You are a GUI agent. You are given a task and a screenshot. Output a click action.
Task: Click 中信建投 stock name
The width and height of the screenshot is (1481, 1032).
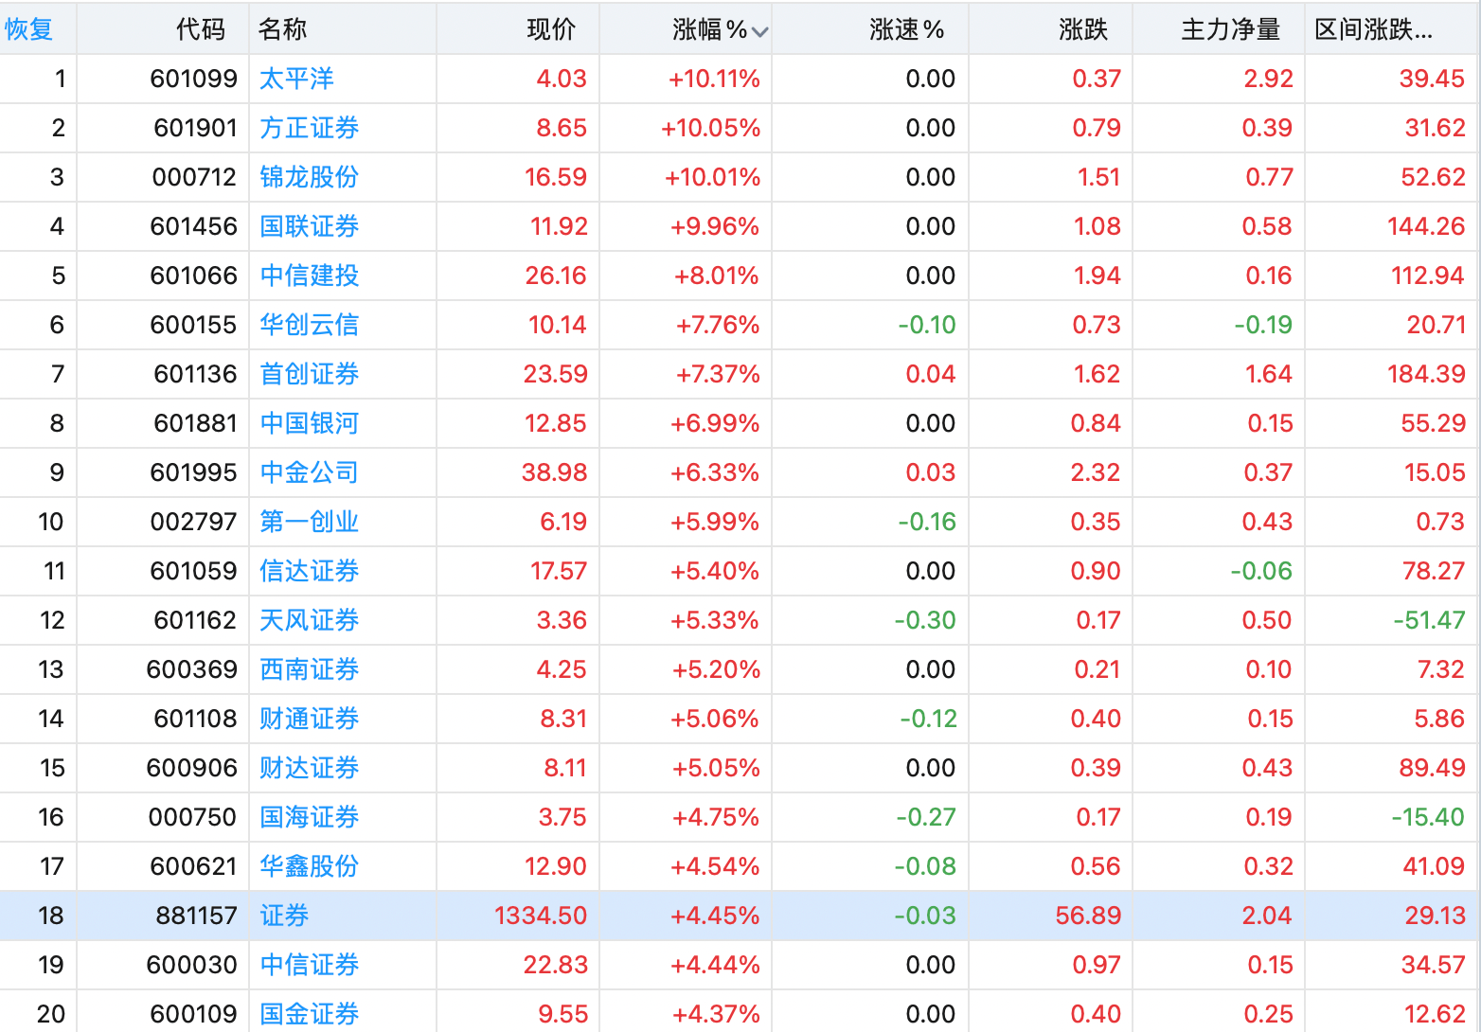(309, 276)
